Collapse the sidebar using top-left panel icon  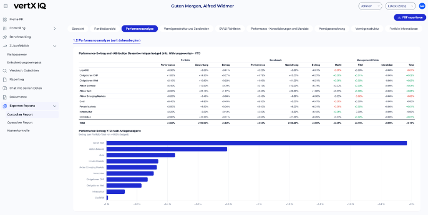[x=6, y=6]
